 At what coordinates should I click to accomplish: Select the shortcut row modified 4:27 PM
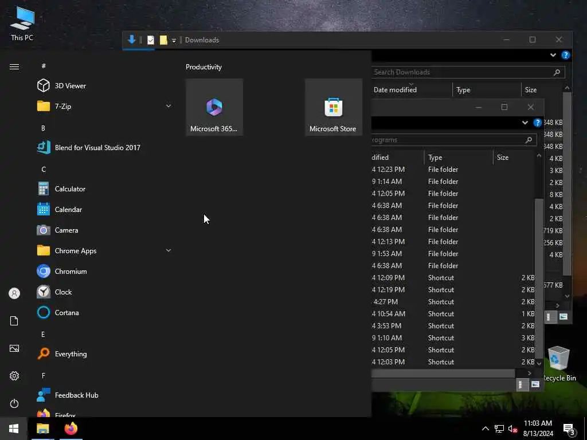tap(453, 302)
